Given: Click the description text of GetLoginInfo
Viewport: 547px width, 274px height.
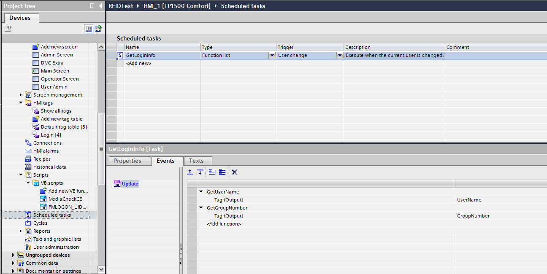Looking at the screenshot, I should coord(395,55).
